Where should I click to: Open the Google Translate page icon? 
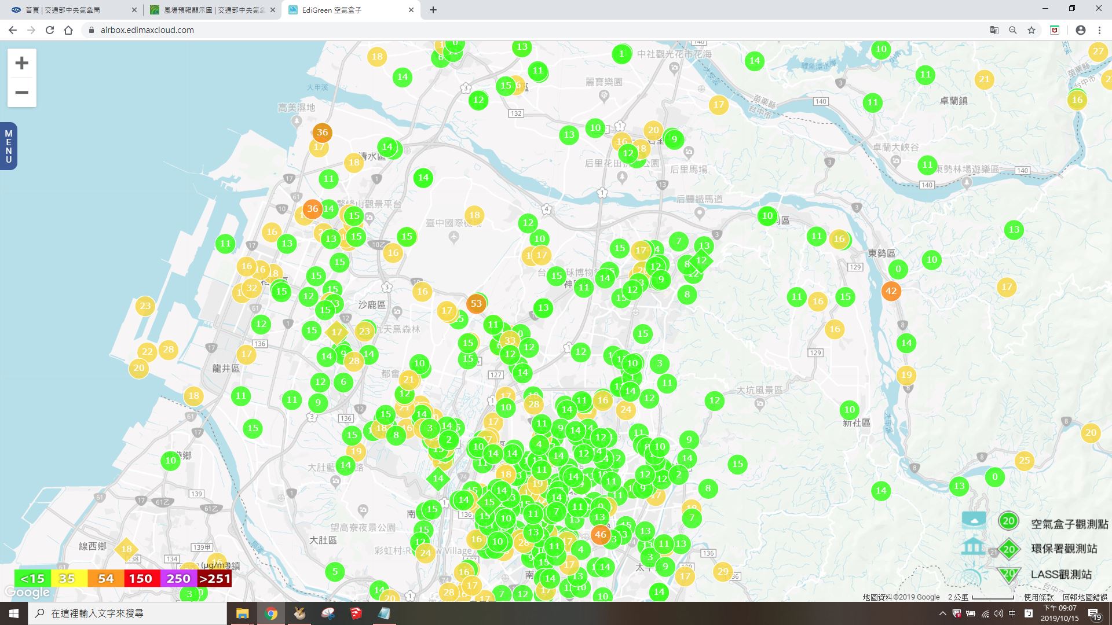click(x=994, y=30)
